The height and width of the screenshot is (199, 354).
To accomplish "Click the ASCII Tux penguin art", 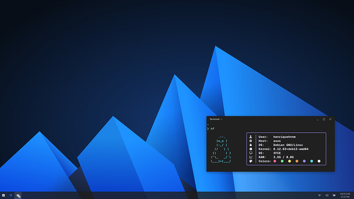I will click(x=221, y=149).
